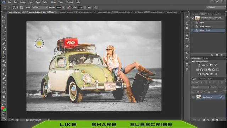The image size is (227, 128).
Task: Set history brush source at Black & White
Action: pos(192,26)
